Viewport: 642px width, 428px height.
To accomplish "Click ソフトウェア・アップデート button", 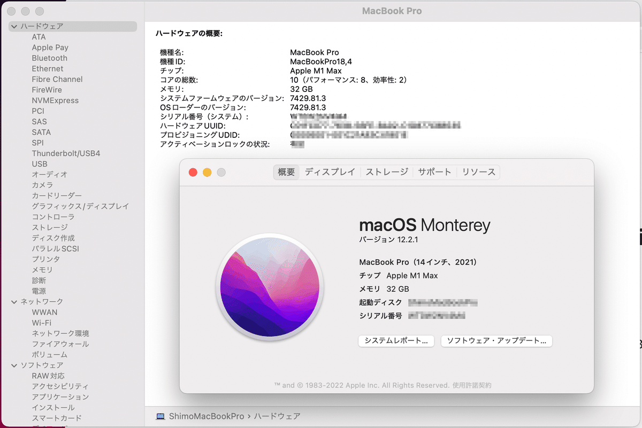I will 496,341.
